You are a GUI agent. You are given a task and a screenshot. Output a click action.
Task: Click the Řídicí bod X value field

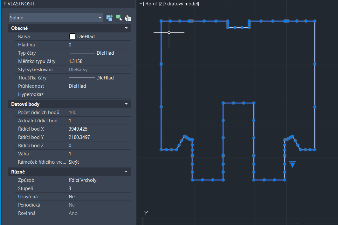pos(99,129)
